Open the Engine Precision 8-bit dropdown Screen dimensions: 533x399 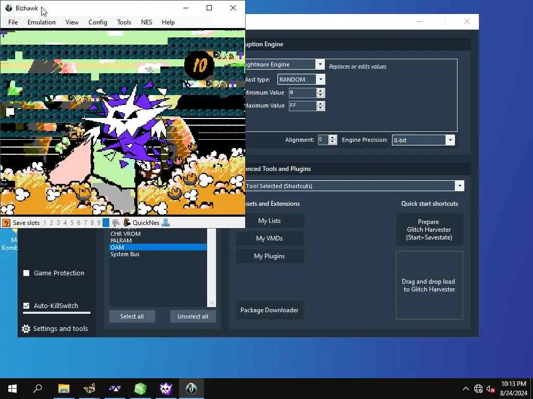click(450, 140)
